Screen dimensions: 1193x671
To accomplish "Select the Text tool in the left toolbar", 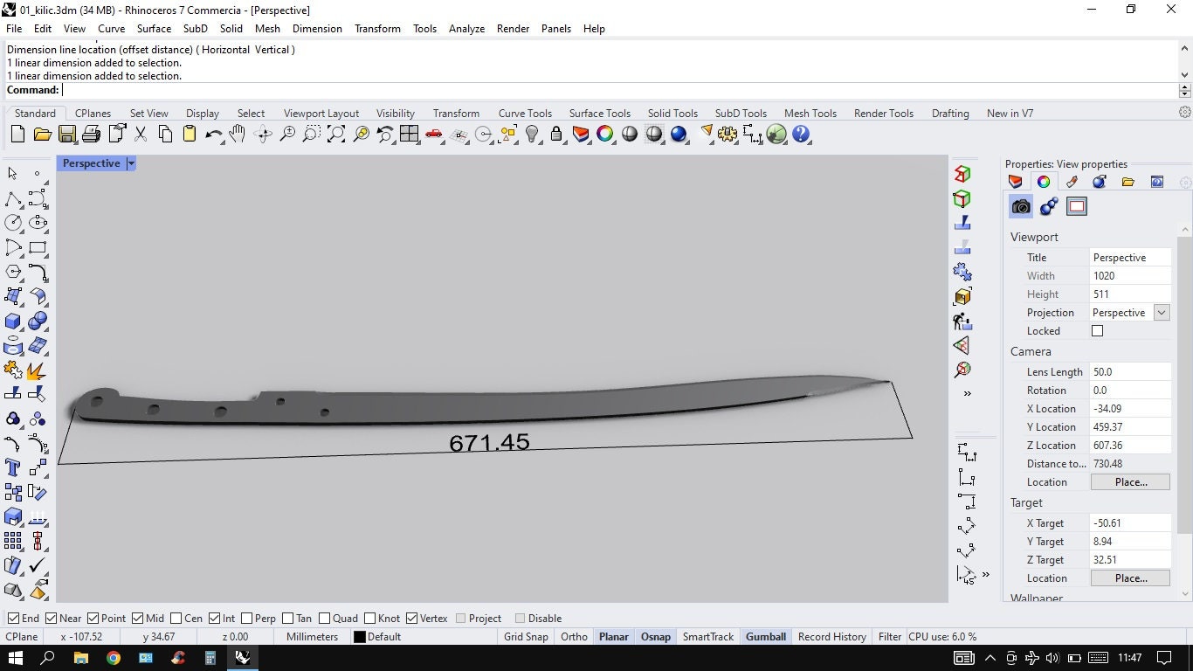I will (12, 467).
